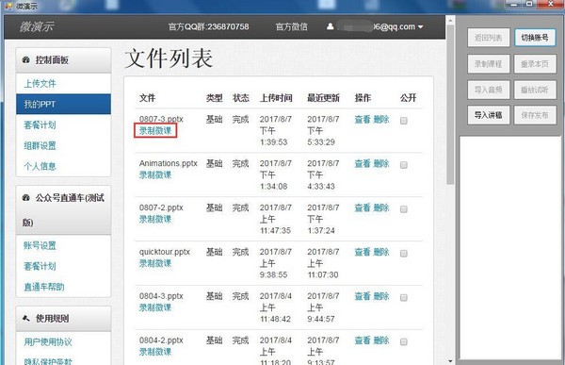Image resolution: width=565 pixels, height=365 pixels.
Task: Click 查看 for quicktour.pptx
Action: pos(363,252)
